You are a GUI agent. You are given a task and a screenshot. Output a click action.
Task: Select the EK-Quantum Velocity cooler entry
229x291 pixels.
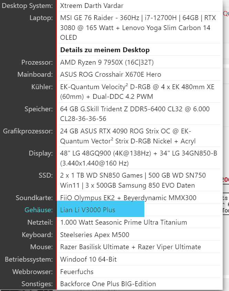(x=137, y=92)
